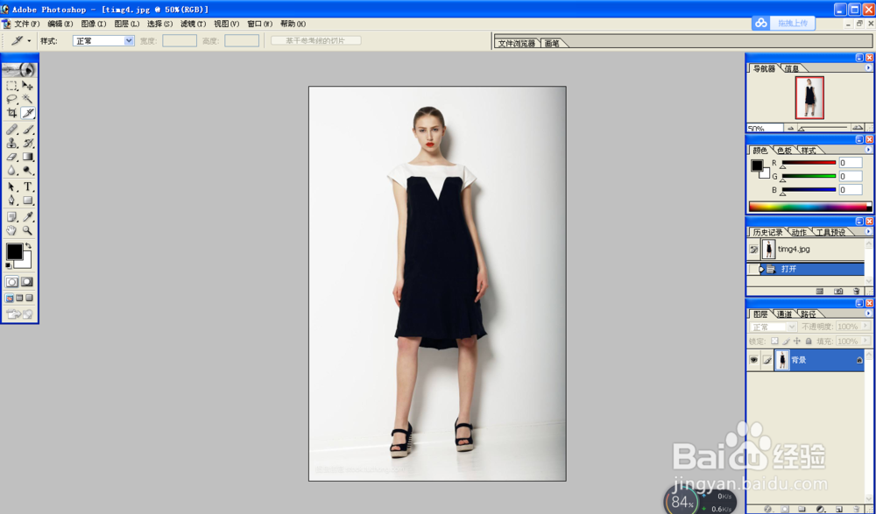
Task: Switch to the 信息 tab
Action: [x=792, y=68]
